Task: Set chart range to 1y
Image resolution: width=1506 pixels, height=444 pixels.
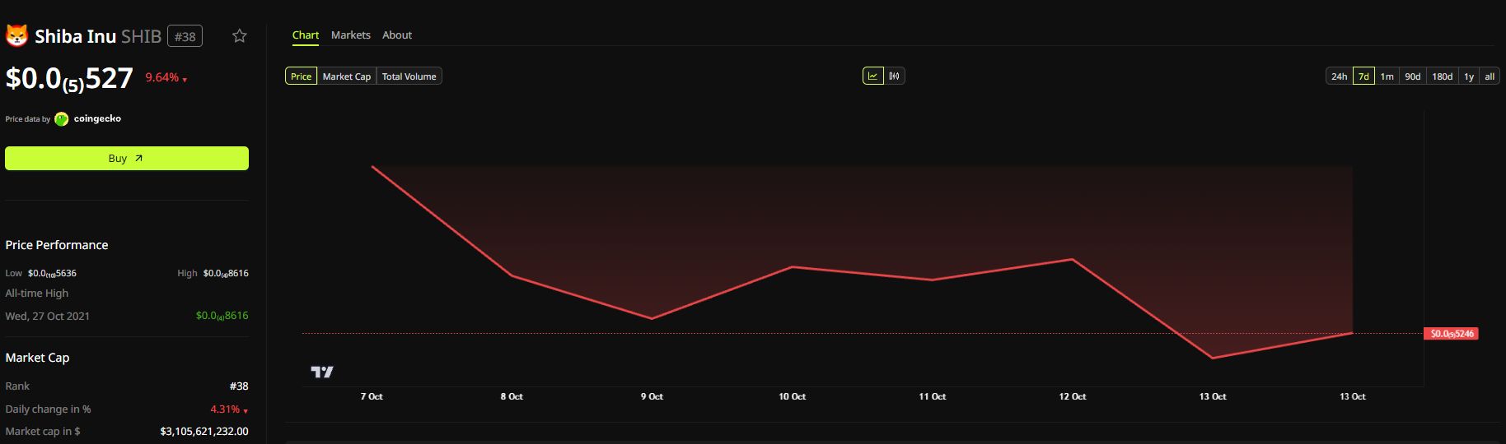Action: point(1469,76)
